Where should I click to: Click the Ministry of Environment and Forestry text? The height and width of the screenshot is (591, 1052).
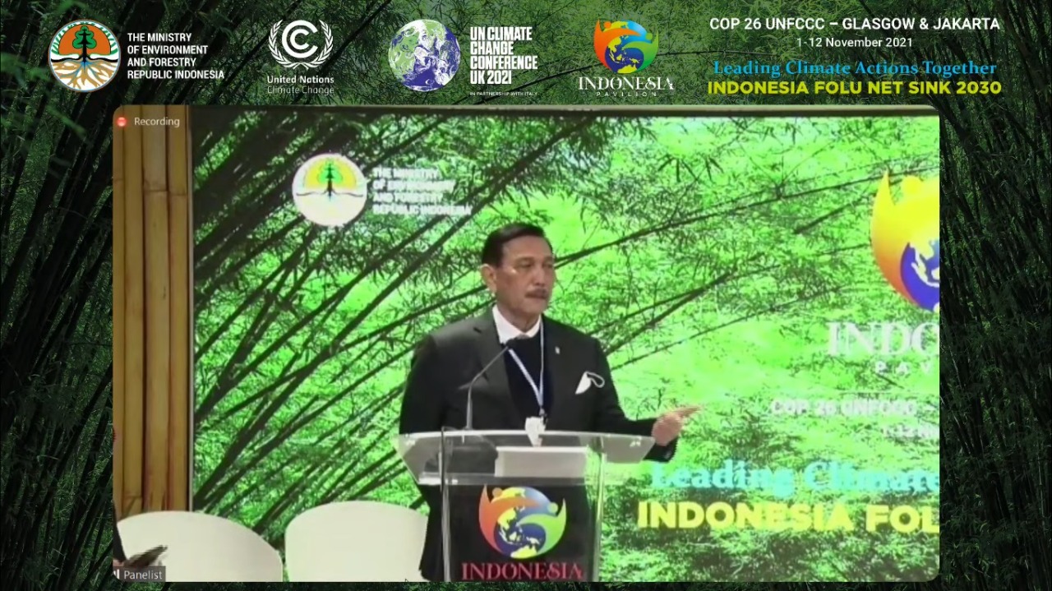[x=175, y=56]
